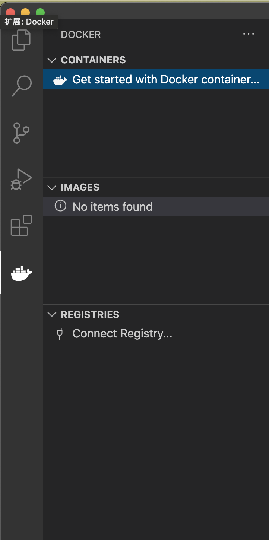
Task: Select the No items found entry
Action: coord(112,206)
